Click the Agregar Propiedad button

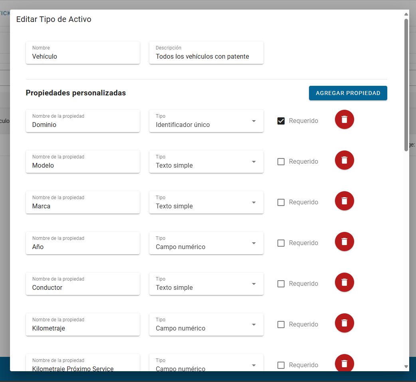tap(348, 93)
